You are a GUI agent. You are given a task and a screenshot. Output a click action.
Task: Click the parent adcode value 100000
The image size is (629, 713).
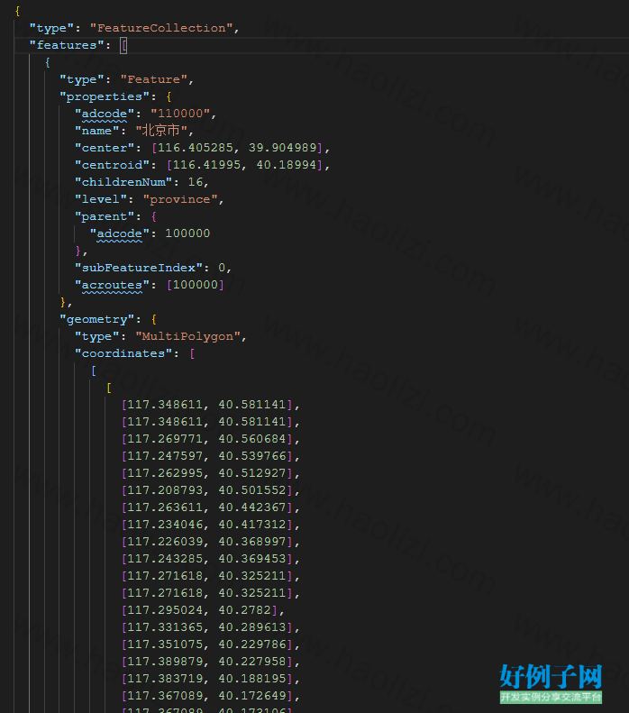pyautogui.click(x=187, y=233)
